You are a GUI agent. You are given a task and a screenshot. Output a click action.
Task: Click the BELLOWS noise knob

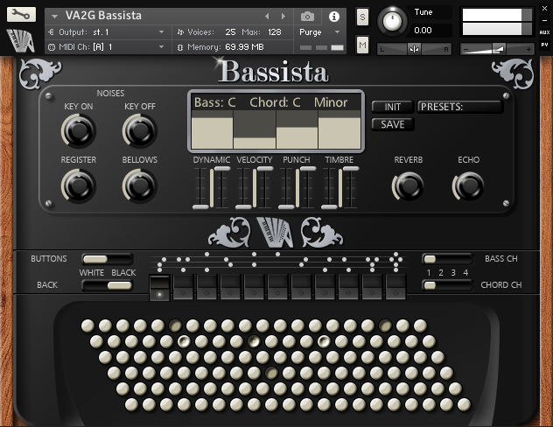139,185
